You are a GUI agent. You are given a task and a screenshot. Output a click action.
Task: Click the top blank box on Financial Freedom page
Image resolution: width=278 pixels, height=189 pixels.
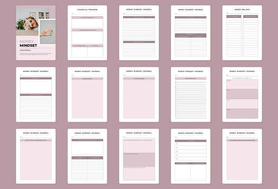(87, 23)
